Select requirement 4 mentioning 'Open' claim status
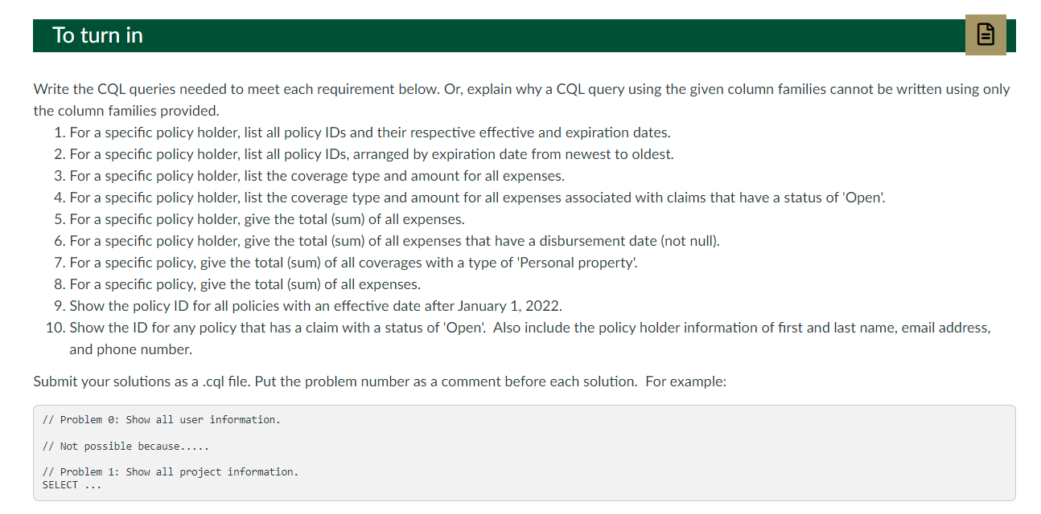 (x=476, y=197)
